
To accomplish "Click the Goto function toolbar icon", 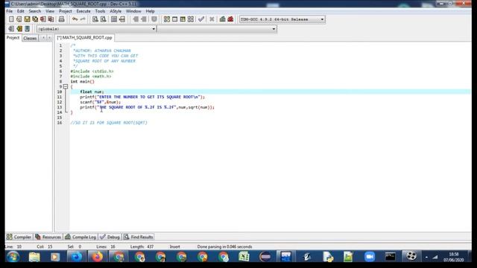I will [114, 19].
